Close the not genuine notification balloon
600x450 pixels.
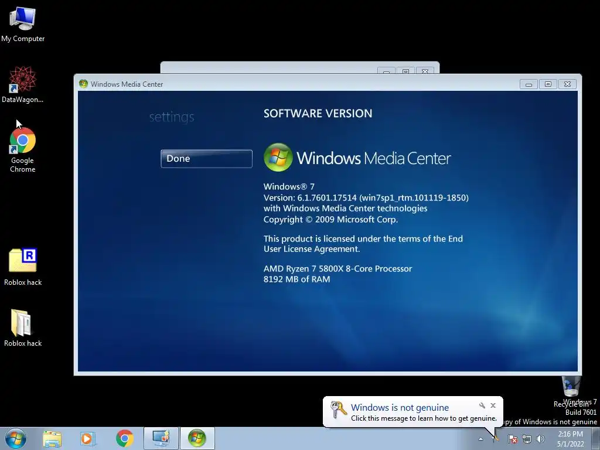click(493, 405)
